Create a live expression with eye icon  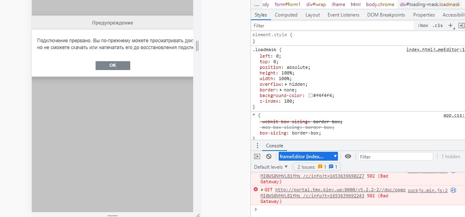pos(348,157)
